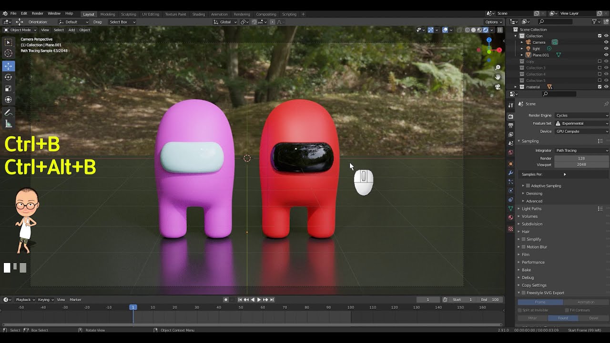Click the Viewport samples field 2048
Image resolution: width=610 pixels, height=343 pixels.
coord(581,165)
